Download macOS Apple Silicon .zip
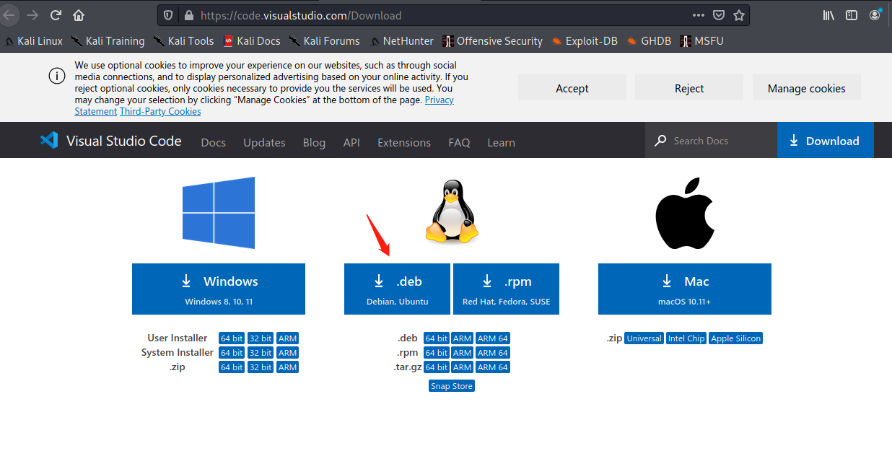Image resolution: width=892 pixels, height=464 pixels. 735,338
